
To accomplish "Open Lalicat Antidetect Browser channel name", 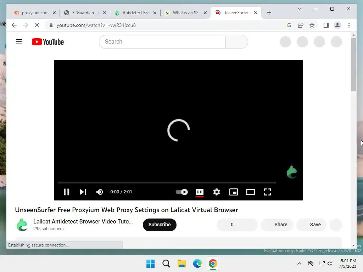I will (83, 221).
